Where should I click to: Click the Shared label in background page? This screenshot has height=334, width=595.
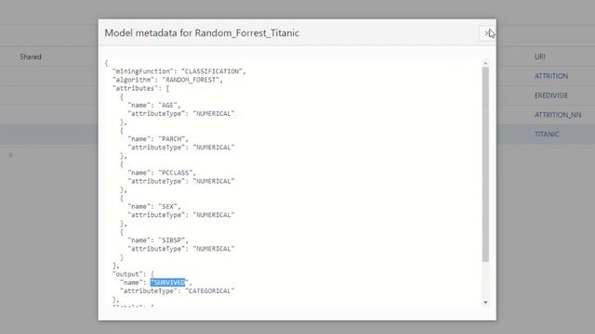pyautogui.click(x=31, y=57)
